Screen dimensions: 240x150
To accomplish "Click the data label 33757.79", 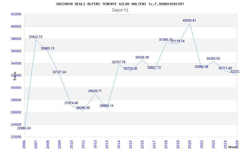I will 118,62.
